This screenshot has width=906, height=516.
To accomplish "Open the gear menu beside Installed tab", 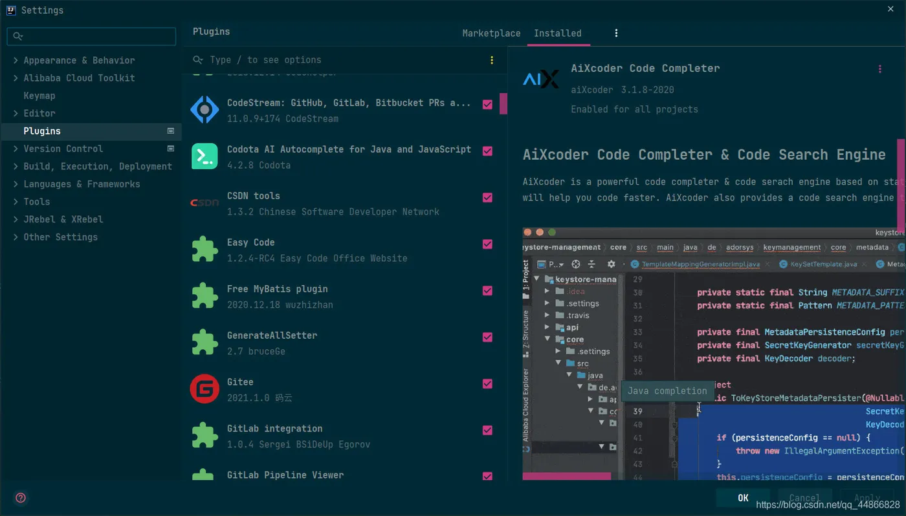I will (616, 33).
